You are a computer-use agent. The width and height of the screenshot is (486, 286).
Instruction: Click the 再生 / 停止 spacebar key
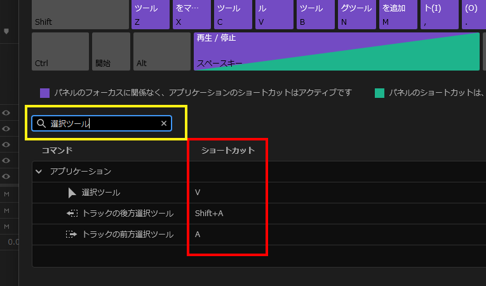click(x=335, y=51)
